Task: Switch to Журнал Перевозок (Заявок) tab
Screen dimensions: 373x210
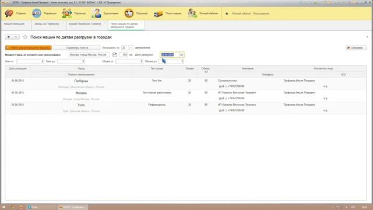Action: pos(85,24)
